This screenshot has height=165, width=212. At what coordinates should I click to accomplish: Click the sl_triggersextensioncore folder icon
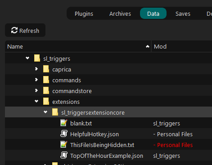pos(55,112)
